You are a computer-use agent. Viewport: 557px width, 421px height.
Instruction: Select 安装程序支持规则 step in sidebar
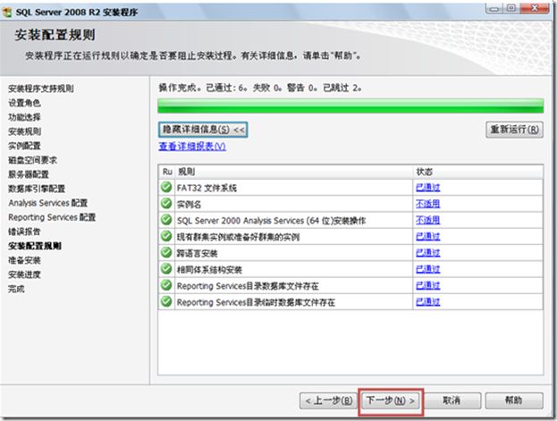[41, 88]
